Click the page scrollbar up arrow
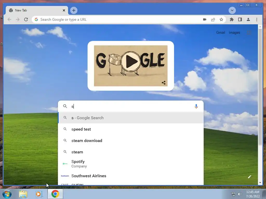 click(260, 27)
